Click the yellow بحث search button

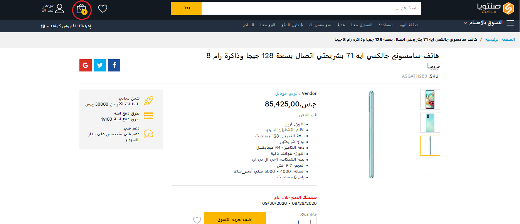[x=186, y=8]
